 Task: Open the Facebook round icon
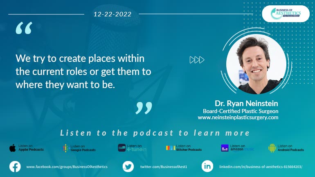pyautogui.click(x=15, y=167)
